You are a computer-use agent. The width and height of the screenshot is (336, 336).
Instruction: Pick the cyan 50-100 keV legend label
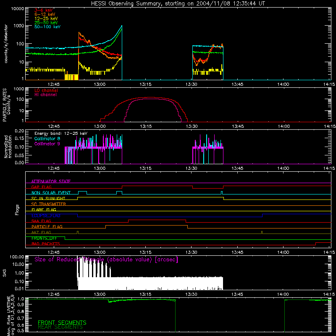pyautogui.click(x=47, y=26)
